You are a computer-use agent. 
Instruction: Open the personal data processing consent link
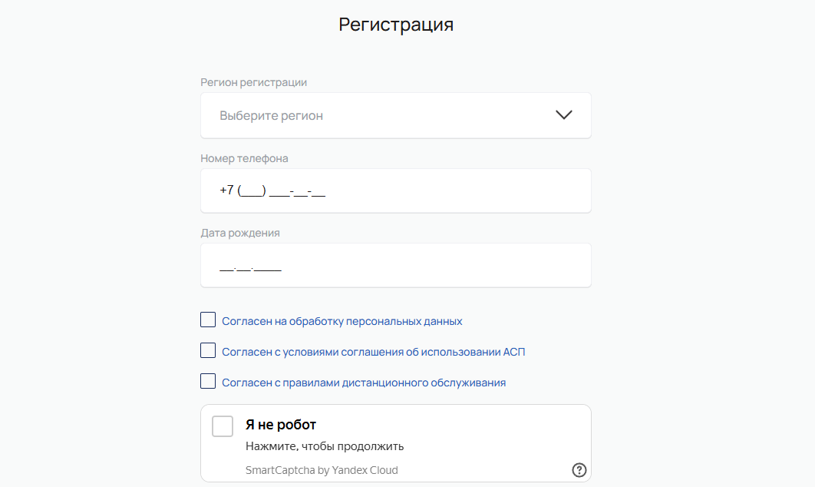click(x=342, y=321)
